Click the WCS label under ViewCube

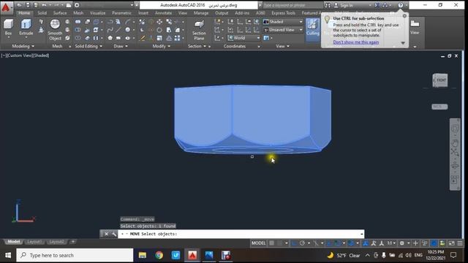tap(439, 107)
